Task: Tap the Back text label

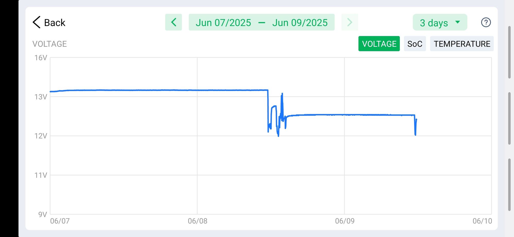Action: [x=55, y=23]
